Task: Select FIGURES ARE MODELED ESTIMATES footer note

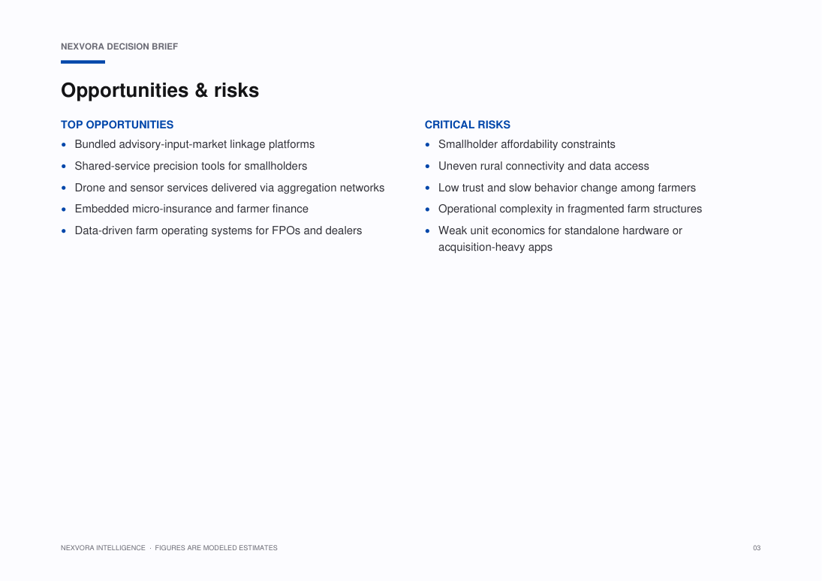Action: coord(216,548)
